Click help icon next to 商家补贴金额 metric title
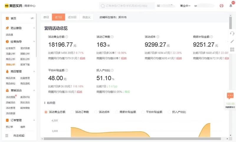The image size is (236, 142). click(x=212, y=37)
